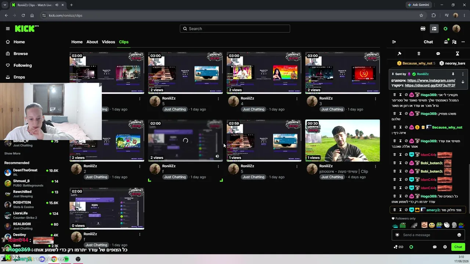Open the options menu for the 02:59 clip titled 5
This screenshot has width=470, height=264.
point(297,166)
